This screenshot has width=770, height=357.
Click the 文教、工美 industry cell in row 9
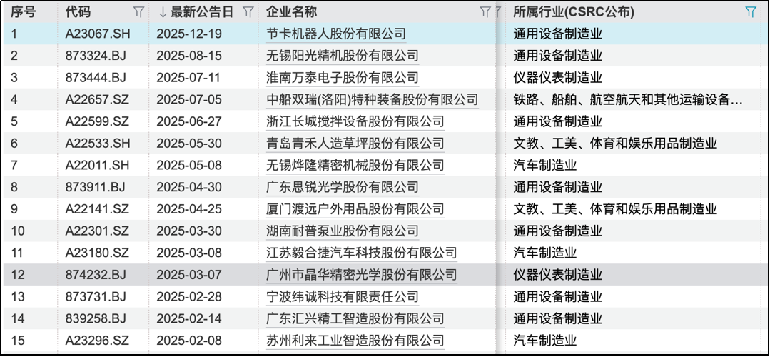click(615, 209)
